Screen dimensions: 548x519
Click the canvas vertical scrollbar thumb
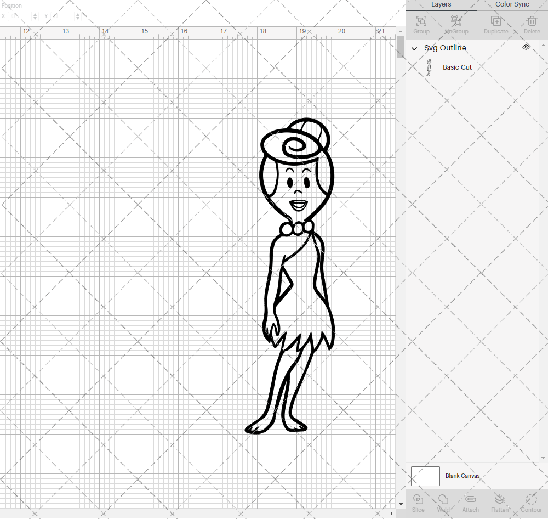coord(401,47)
